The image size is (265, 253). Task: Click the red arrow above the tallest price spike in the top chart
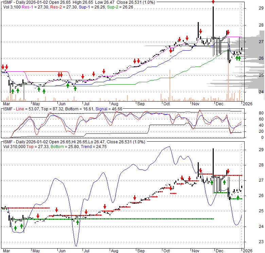point(213,2)
